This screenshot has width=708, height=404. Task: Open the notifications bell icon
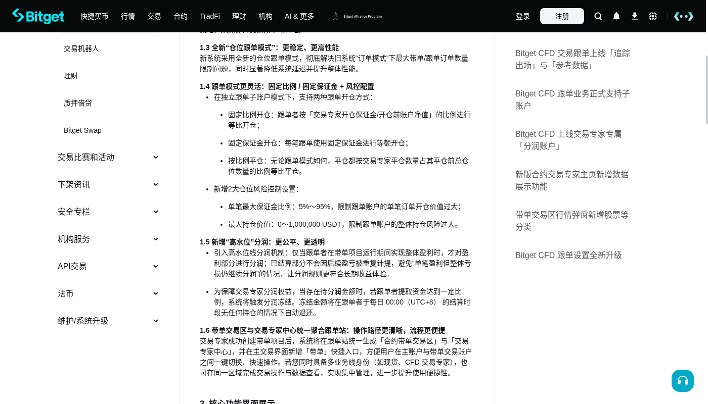coord(616,16)
